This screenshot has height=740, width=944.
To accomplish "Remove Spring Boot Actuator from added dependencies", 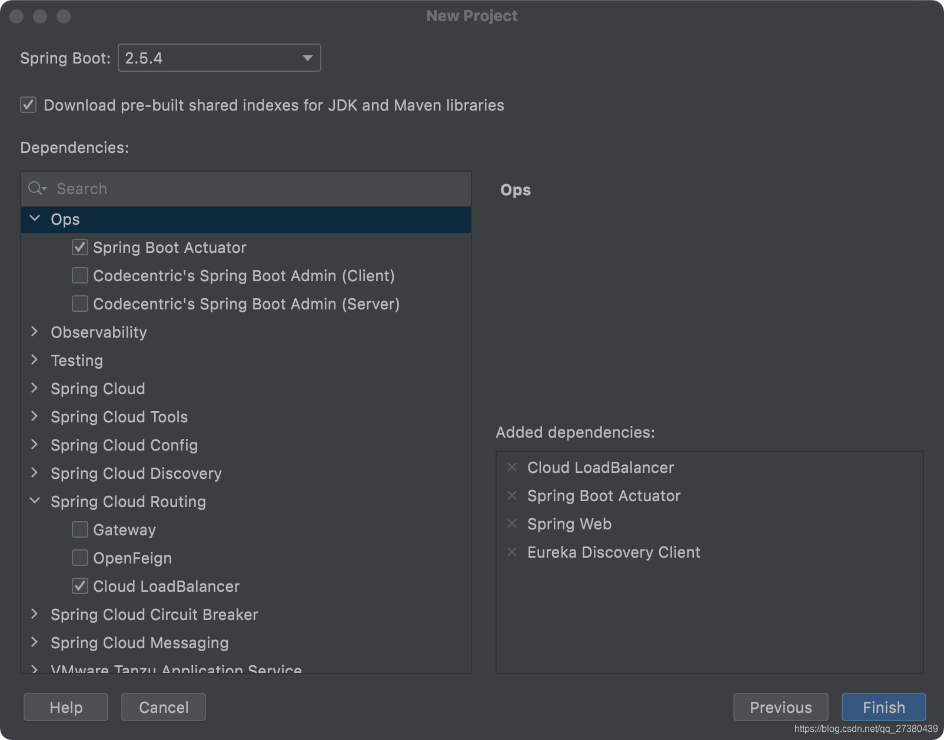I will pos(512,496).
